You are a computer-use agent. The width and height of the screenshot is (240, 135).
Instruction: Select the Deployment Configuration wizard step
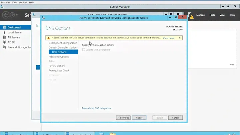click(63, 43)
